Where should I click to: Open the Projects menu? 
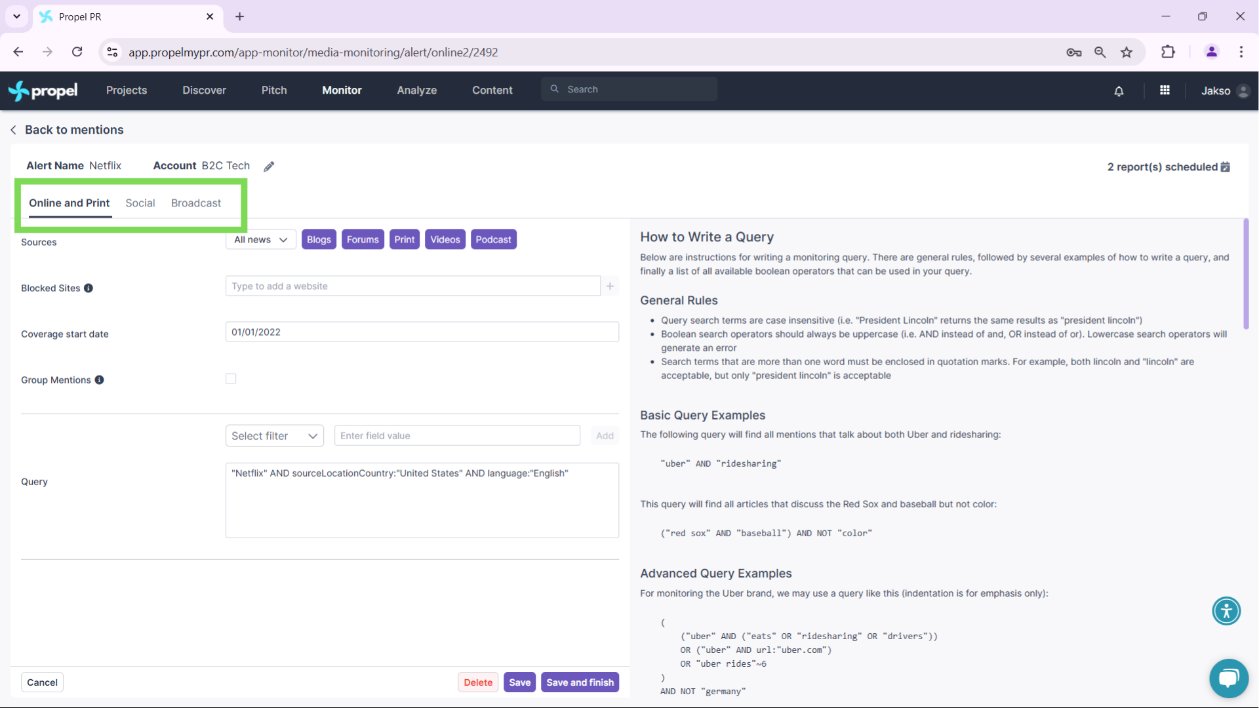point(127,90)
